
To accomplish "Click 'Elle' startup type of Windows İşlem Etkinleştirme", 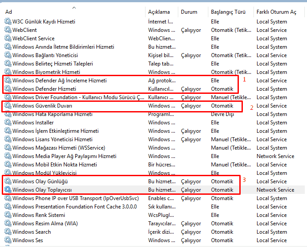I will [215, 131].
